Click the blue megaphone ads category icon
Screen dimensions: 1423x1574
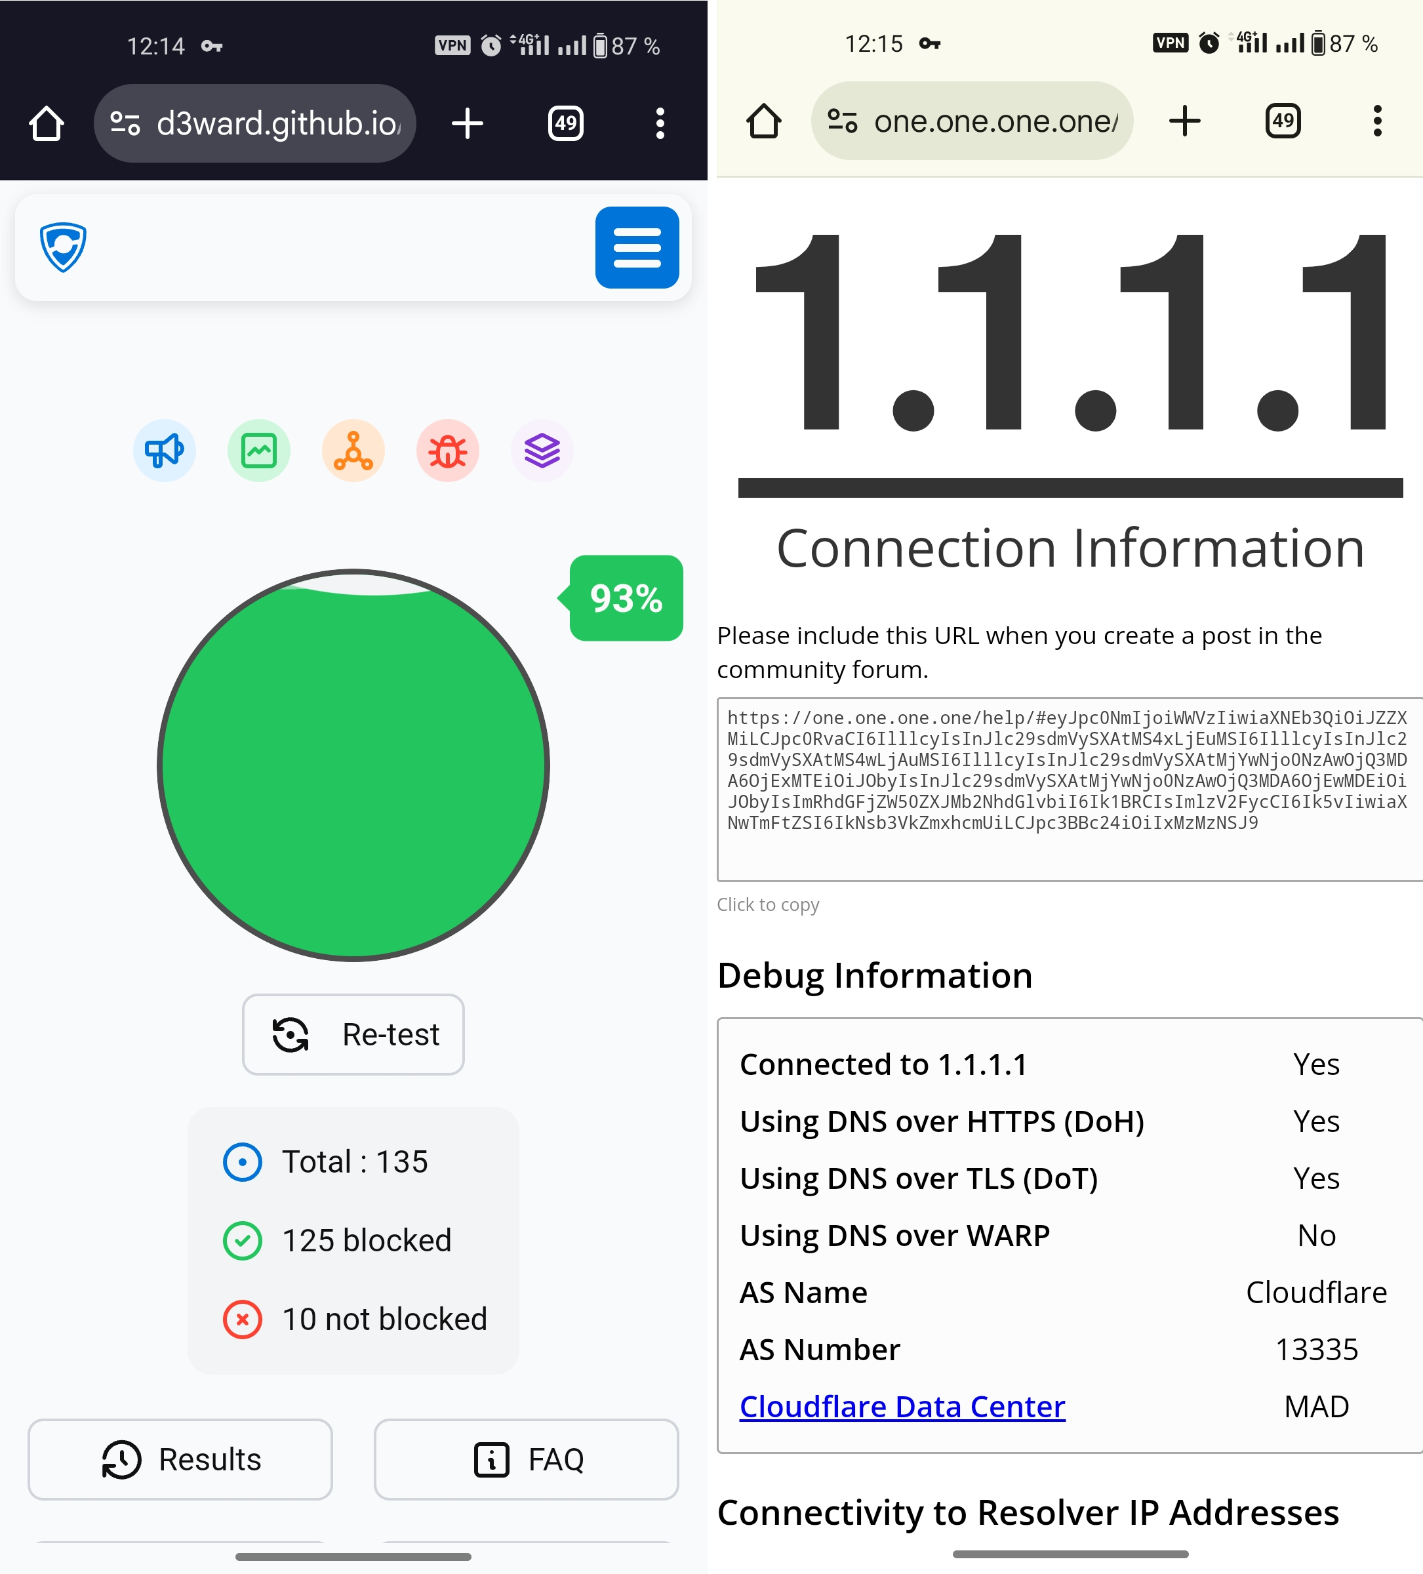(164, 451)
